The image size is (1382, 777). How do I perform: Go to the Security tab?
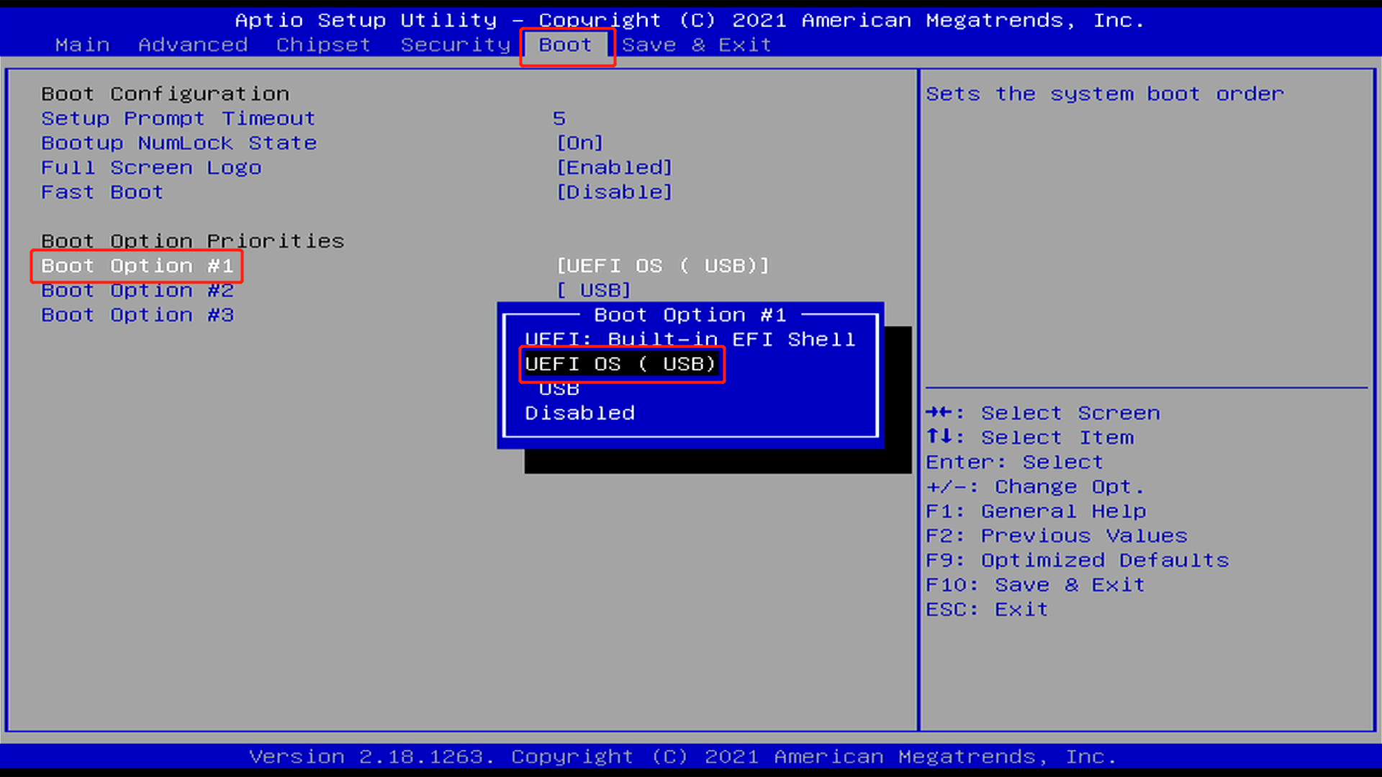tap(455, 45)
